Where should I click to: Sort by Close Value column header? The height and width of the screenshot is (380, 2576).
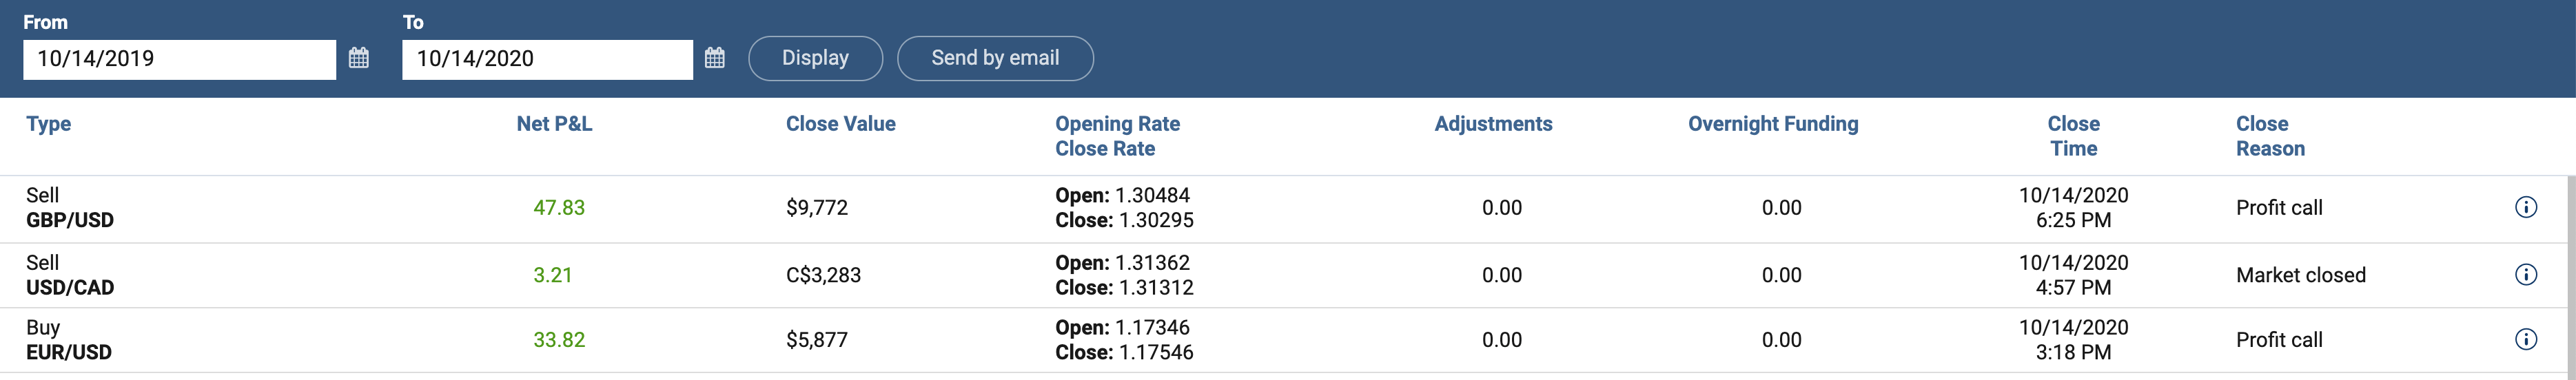coord(840,124)
